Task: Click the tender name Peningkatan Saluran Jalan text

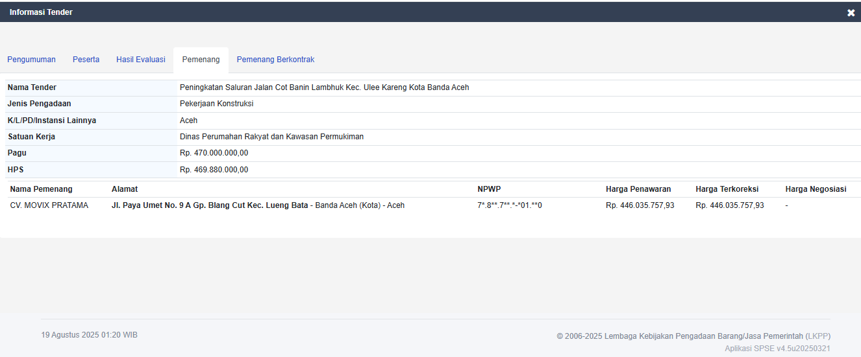Action: [324, 87]
